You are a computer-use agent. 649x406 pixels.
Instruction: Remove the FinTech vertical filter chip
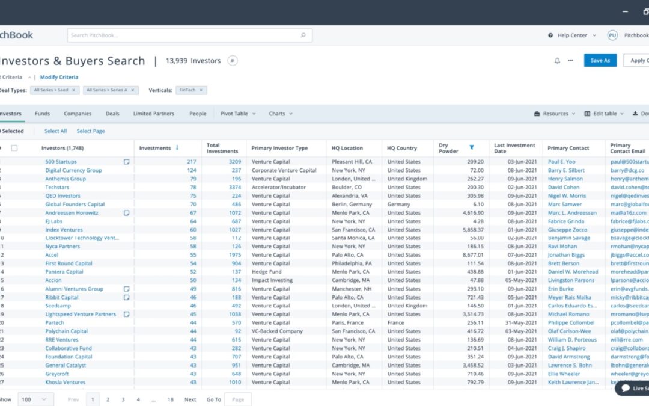click(201, 90)
